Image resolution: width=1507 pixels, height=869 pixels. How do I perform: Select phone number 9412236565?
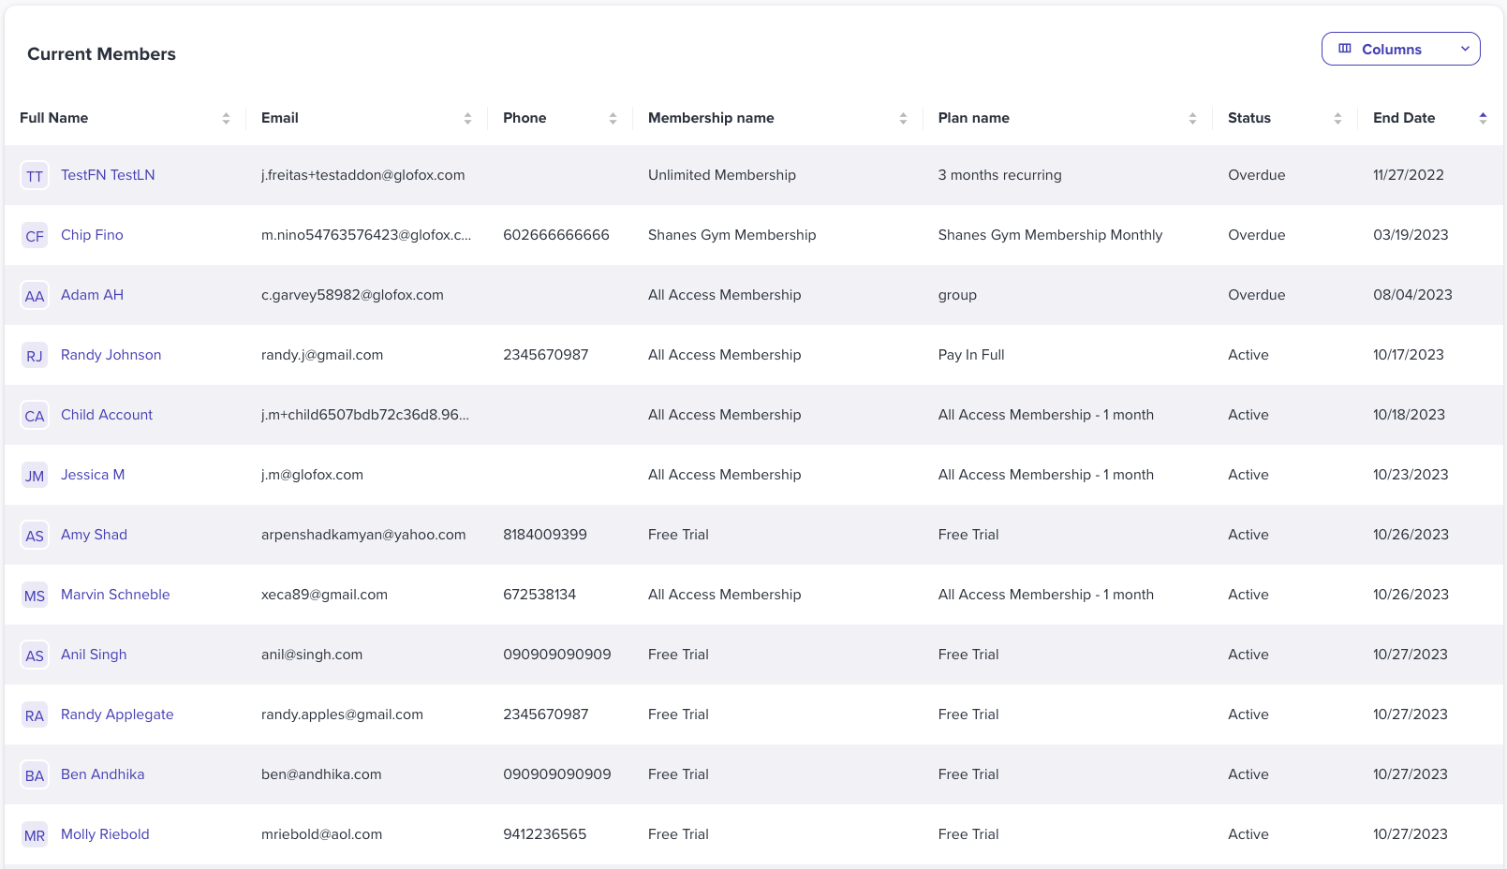(x=545, y=834)
